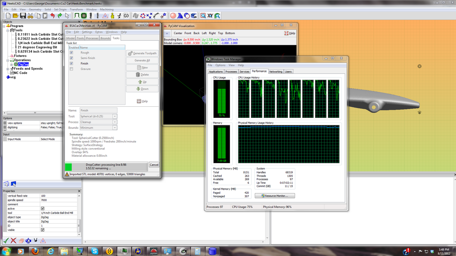Select the blue cone solid creation icon
The width and height of the screenshot is (456, 256).
180,16
